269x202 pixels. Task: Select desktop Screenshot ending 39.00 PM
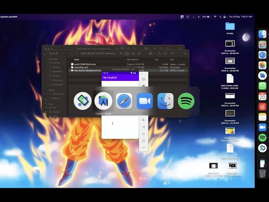pos(230,100)
